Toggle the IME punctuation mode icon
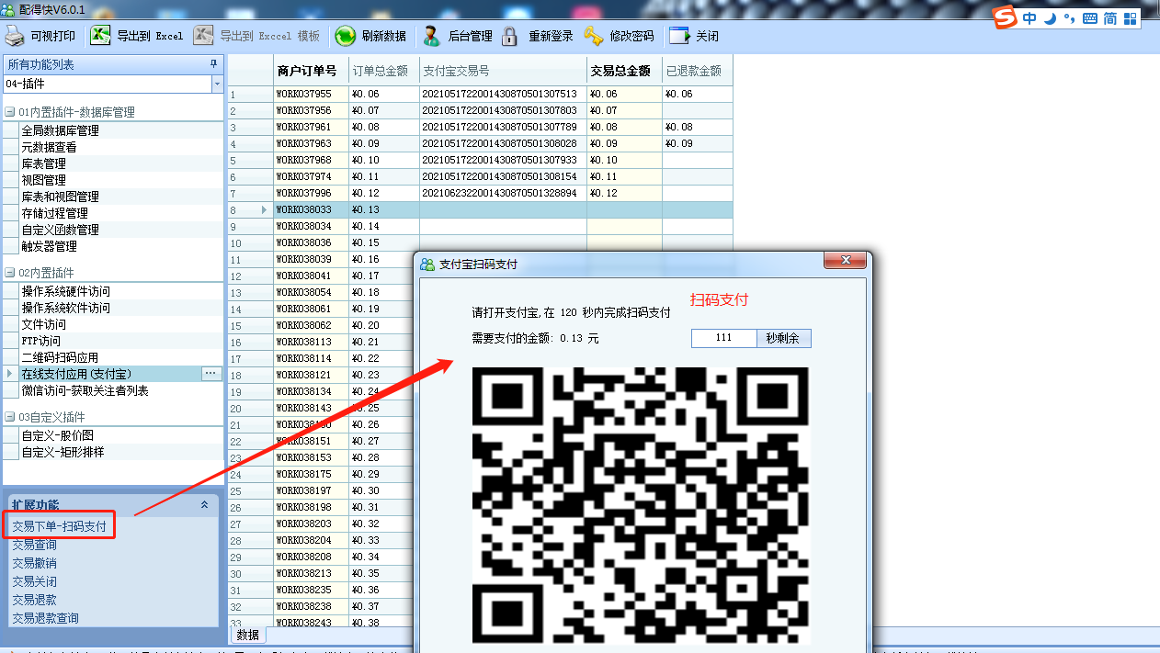Screen dimensions: 1160x653 1068,17
